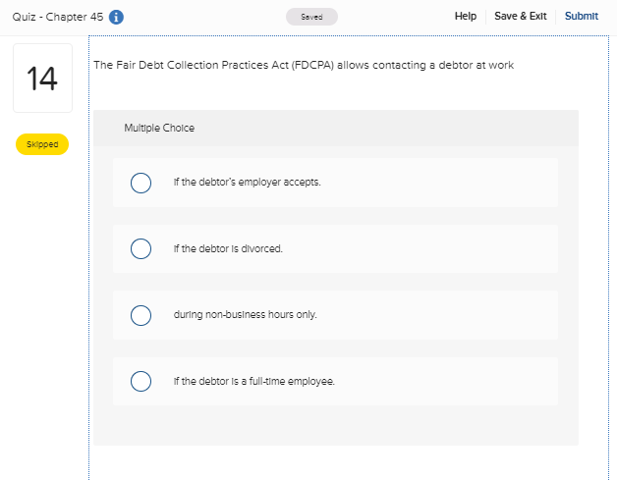
Task: Click answer text "during non-business hours only."
Action: click(x=246, y=315)
